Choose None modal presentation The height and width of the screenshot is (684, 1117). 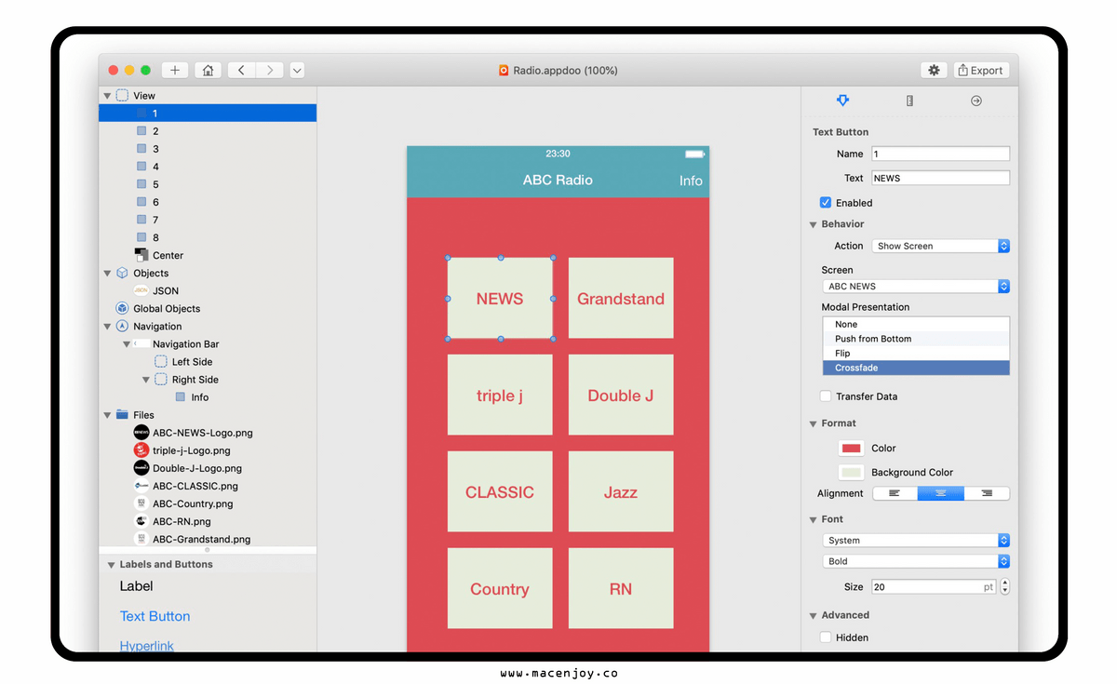tap(916, 325)
